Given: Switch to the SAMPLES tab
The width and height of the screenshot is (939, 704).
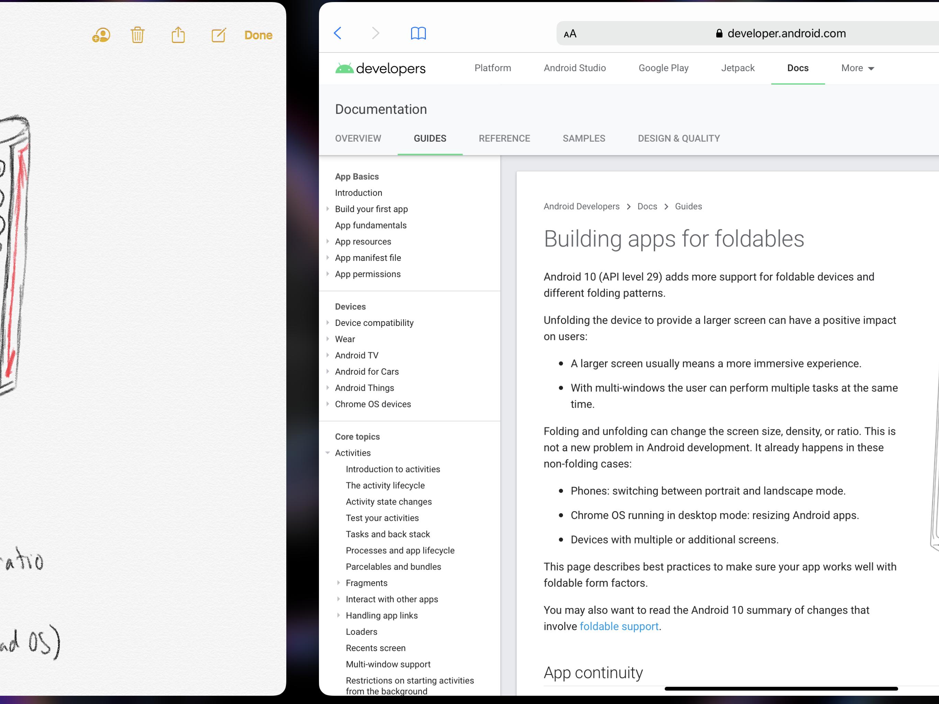Looking at the screenshot, I should pos(584,139).
